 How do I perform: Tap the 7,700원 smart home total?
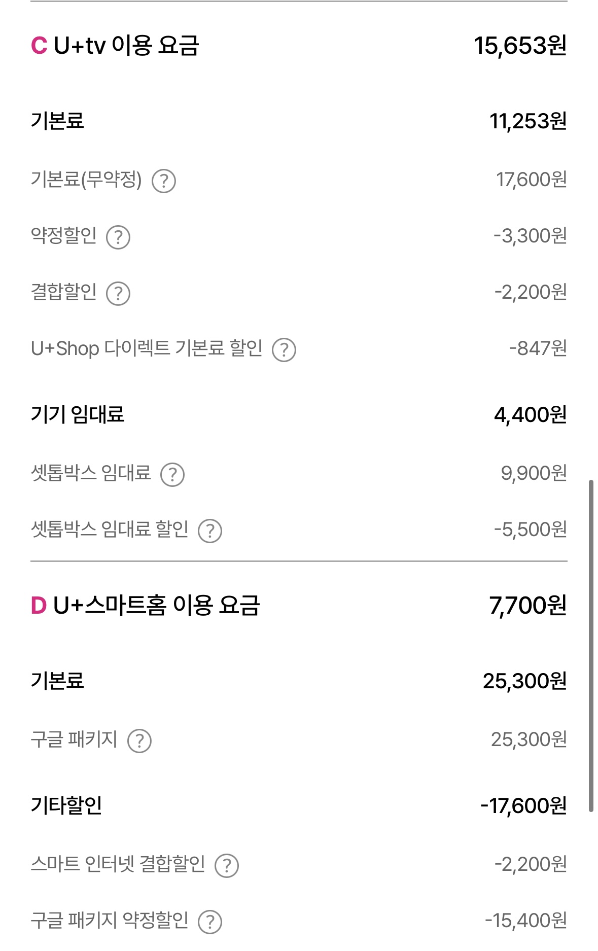528,606
